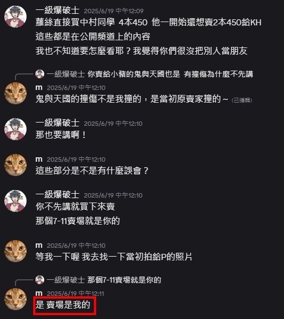Screen dimensions: 284x319
Task: Click cat avatar beside 是 賣場是我的
Action: (x=15, y=299)
